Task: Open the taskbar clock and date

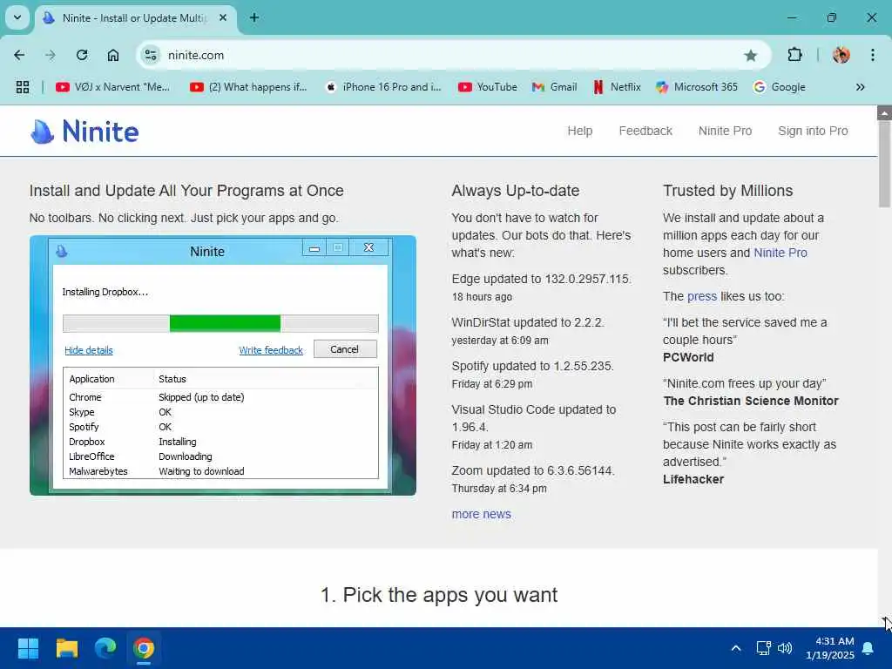Action: (x=830, y=648)
